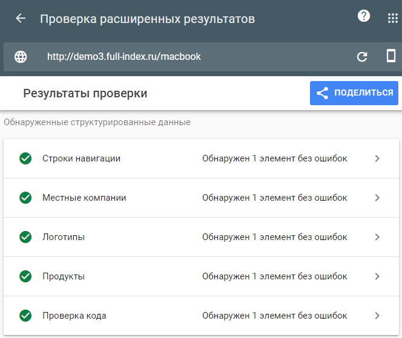Open the Проверка кода result item
This screenshot has width=402, height=338.
pyautogui.click(x=74, y=316)
